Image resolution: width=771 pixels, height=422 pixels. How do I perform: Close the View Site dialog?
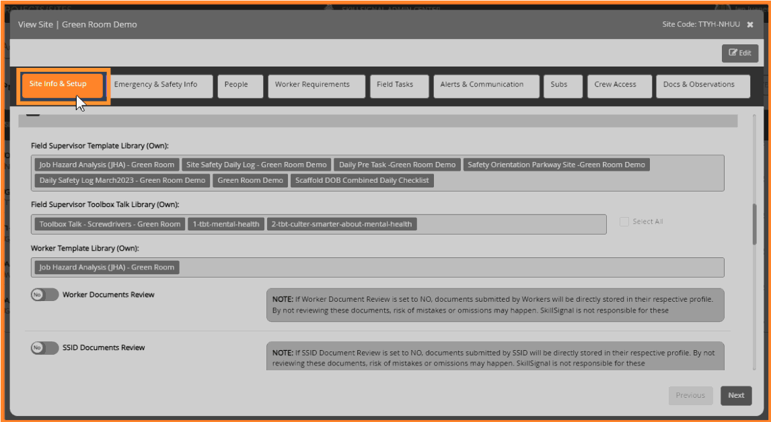coord(750,25)
